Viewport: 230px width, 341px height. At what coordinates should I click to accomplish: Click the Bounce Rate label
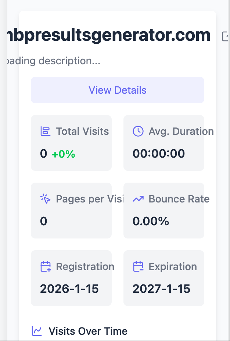[179, 199]
